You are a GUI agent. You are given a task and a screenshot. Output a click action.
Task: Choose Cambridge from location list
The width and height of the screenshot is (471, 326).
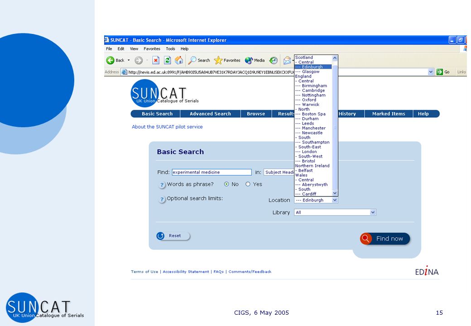(313, 91)
